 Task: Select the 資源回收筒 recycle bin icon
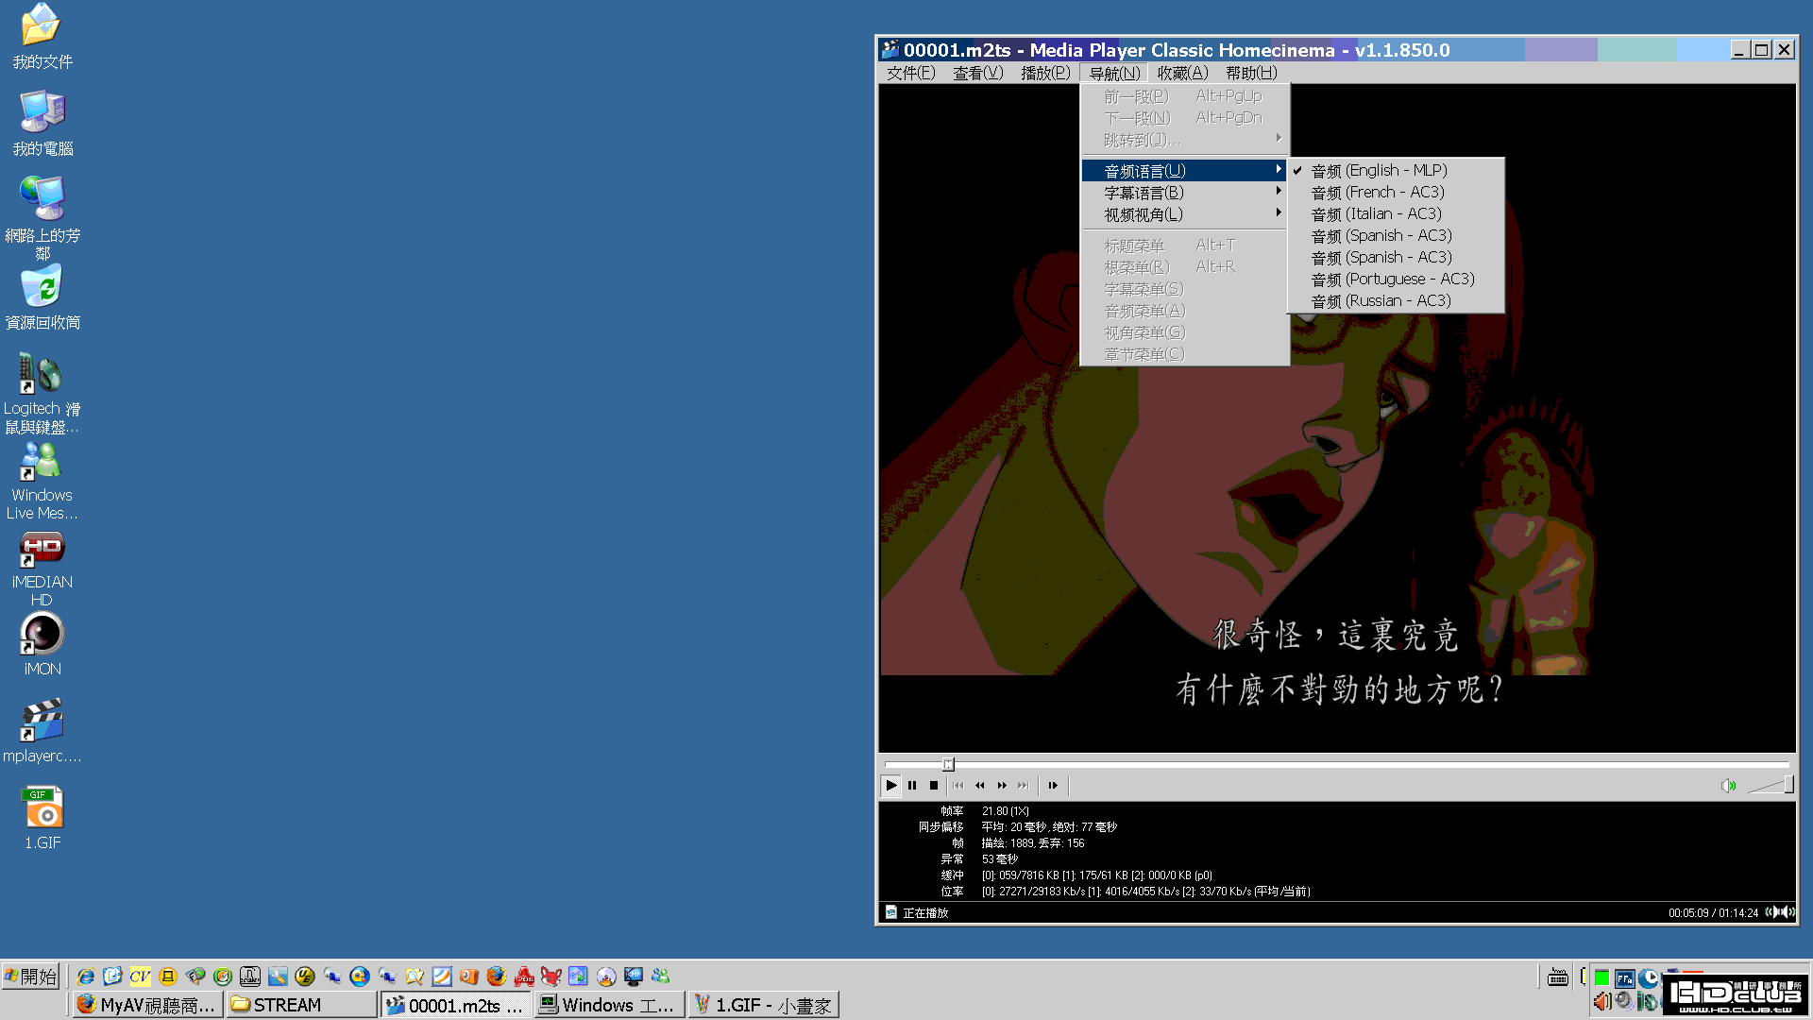click(x=42, y=297)
